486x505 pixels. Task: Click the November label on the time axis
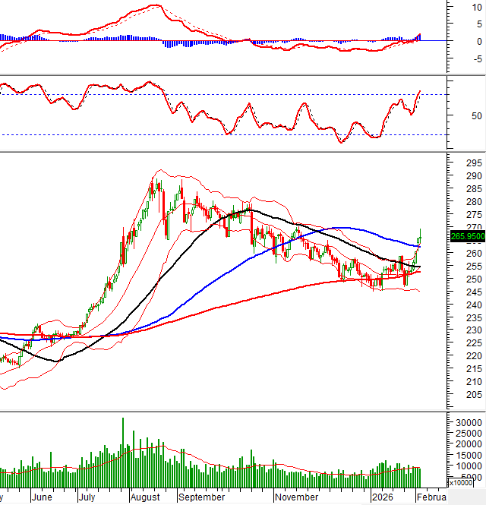pyautogui.click(x=297, y=497)
